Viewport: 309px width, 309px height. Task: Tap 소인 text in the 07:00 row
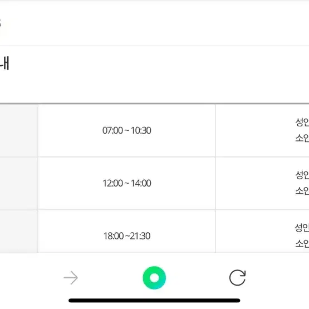302,138
